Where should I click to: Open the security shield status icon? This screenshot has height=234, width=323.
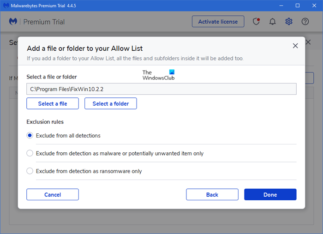pos(257,22)
